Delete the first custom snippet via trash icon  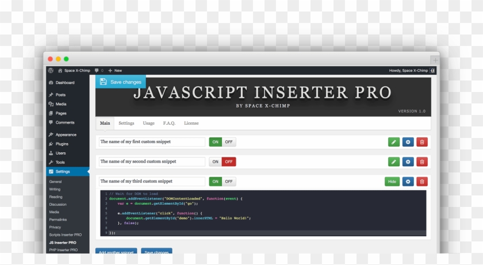coord(422,142)
